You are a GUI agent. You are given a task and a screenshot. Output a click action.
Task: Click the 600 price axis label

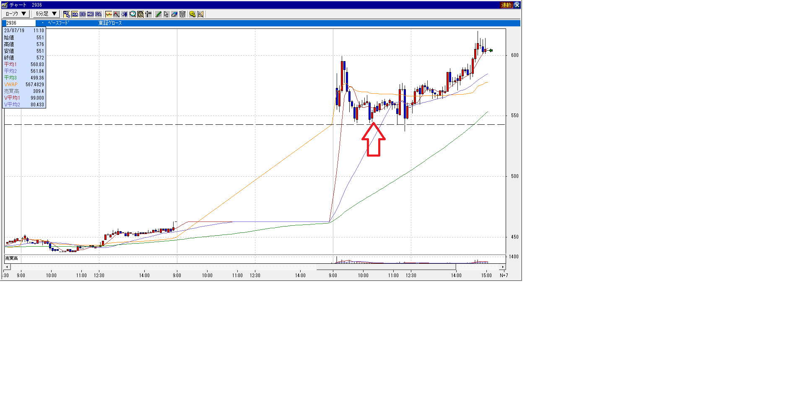point(514,55)
